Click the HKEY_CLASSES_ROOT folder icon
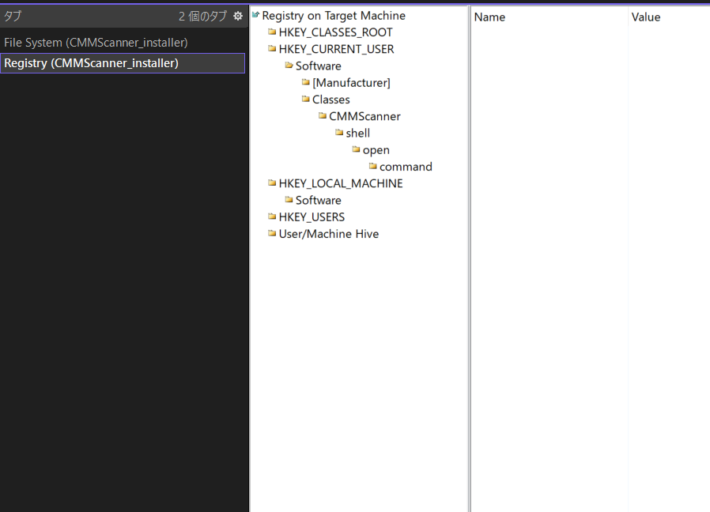 pos(272,32)
